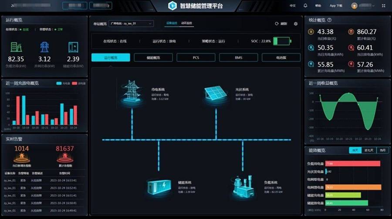Click the fullscreen toggle icon
The image size is (392, 219).
[x=383, y=6]
